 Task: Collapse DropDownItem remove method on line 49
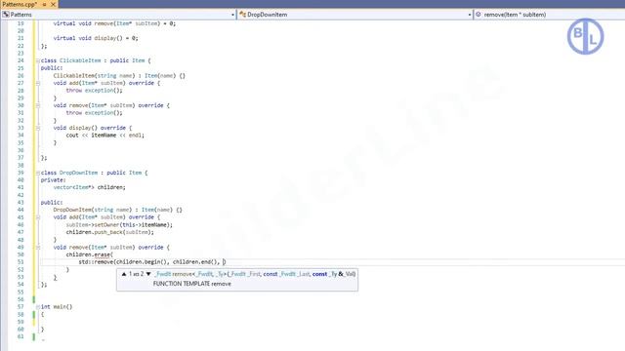point(37,247)
